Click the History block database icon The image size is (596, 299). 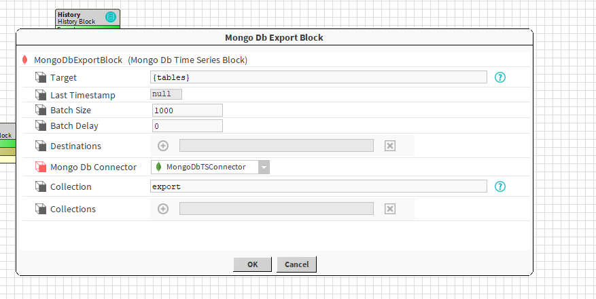pyautogui.click(x=111, y=17)
